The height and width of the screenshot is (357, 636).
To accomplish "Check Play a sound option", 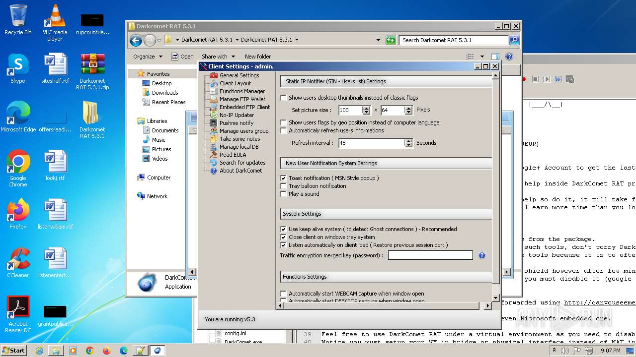I will (x=284, y=194).
